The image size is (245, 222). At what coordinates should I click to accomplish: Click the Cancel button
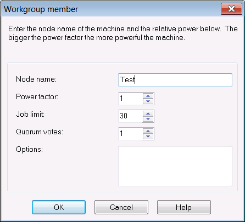click(121, 207)
